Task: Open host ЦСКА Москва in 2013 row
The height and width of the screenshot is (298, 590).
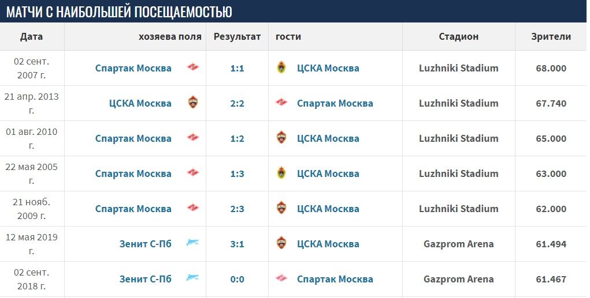Action: pos(140,103)
